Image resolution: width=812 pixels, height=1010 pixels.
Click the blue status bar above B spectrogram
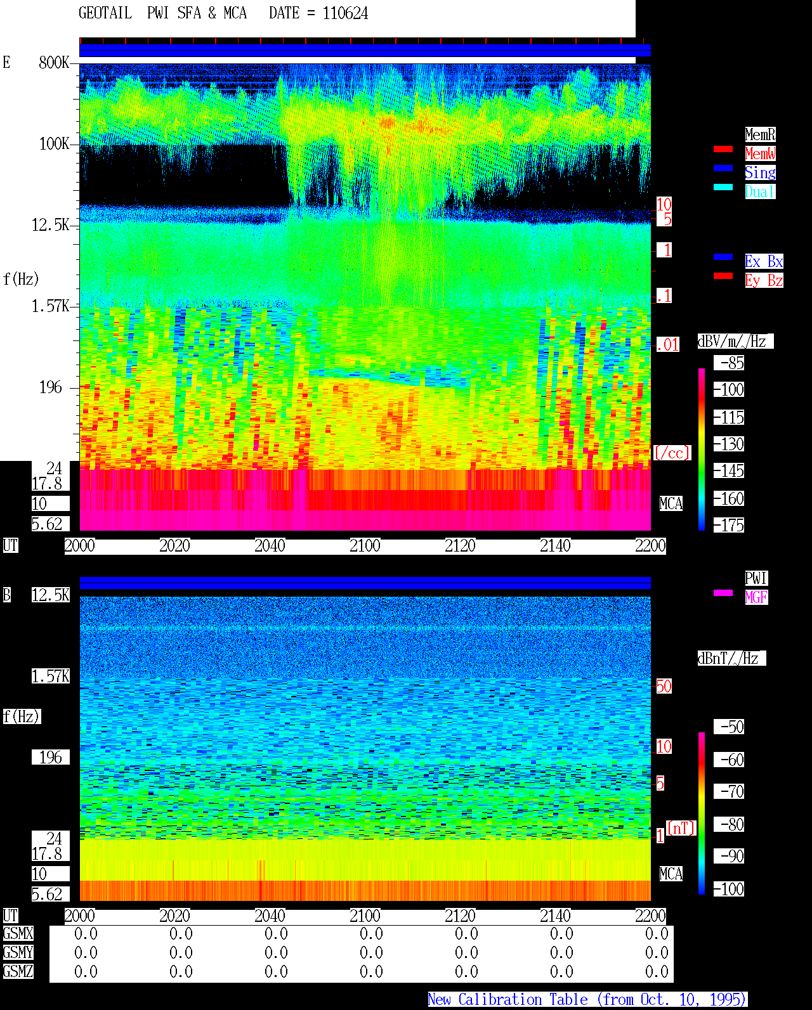tap(365, 583)
